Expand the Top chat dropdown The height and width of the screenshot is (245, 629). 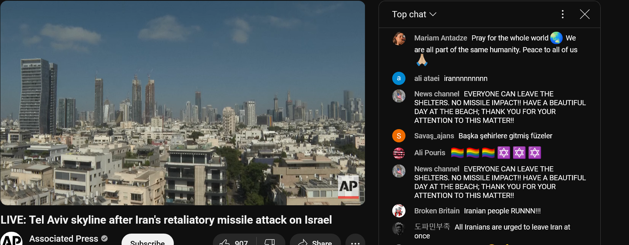click(414, 14)
